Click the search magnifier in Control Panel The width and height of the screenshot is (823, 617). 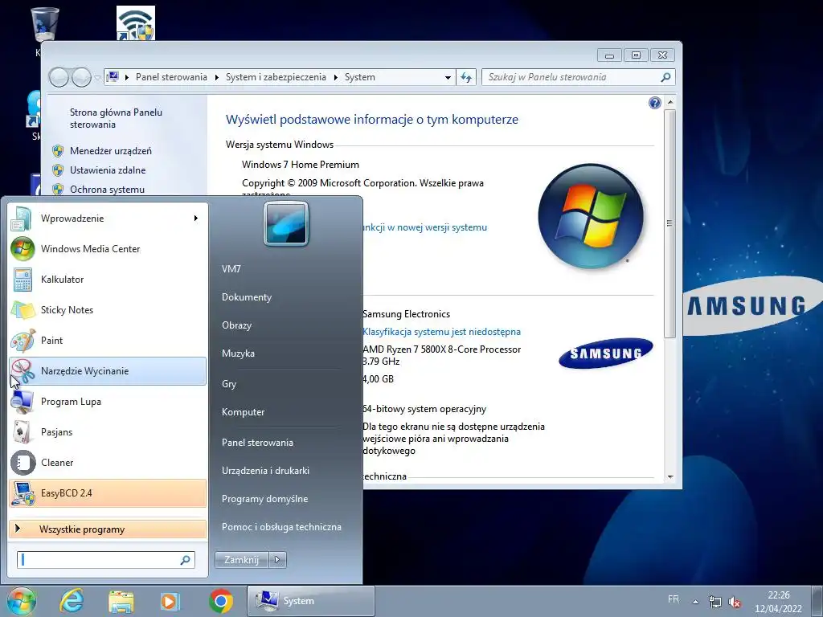pyautogui.click(x=665, y=78)
